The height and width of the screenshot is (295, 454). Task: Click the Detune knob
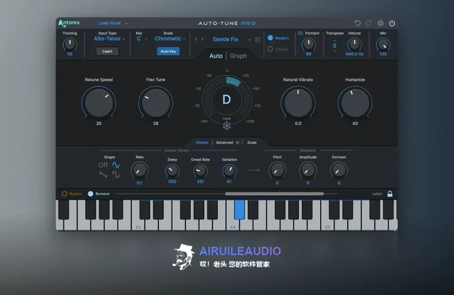point(354,45)
